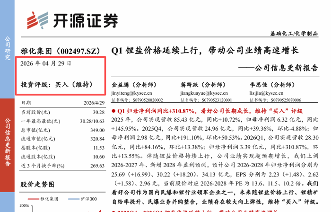The width and height of the screenshot is (331, 212).
Task: Click the 总市值(亿元) label
Action: (35, 130)
